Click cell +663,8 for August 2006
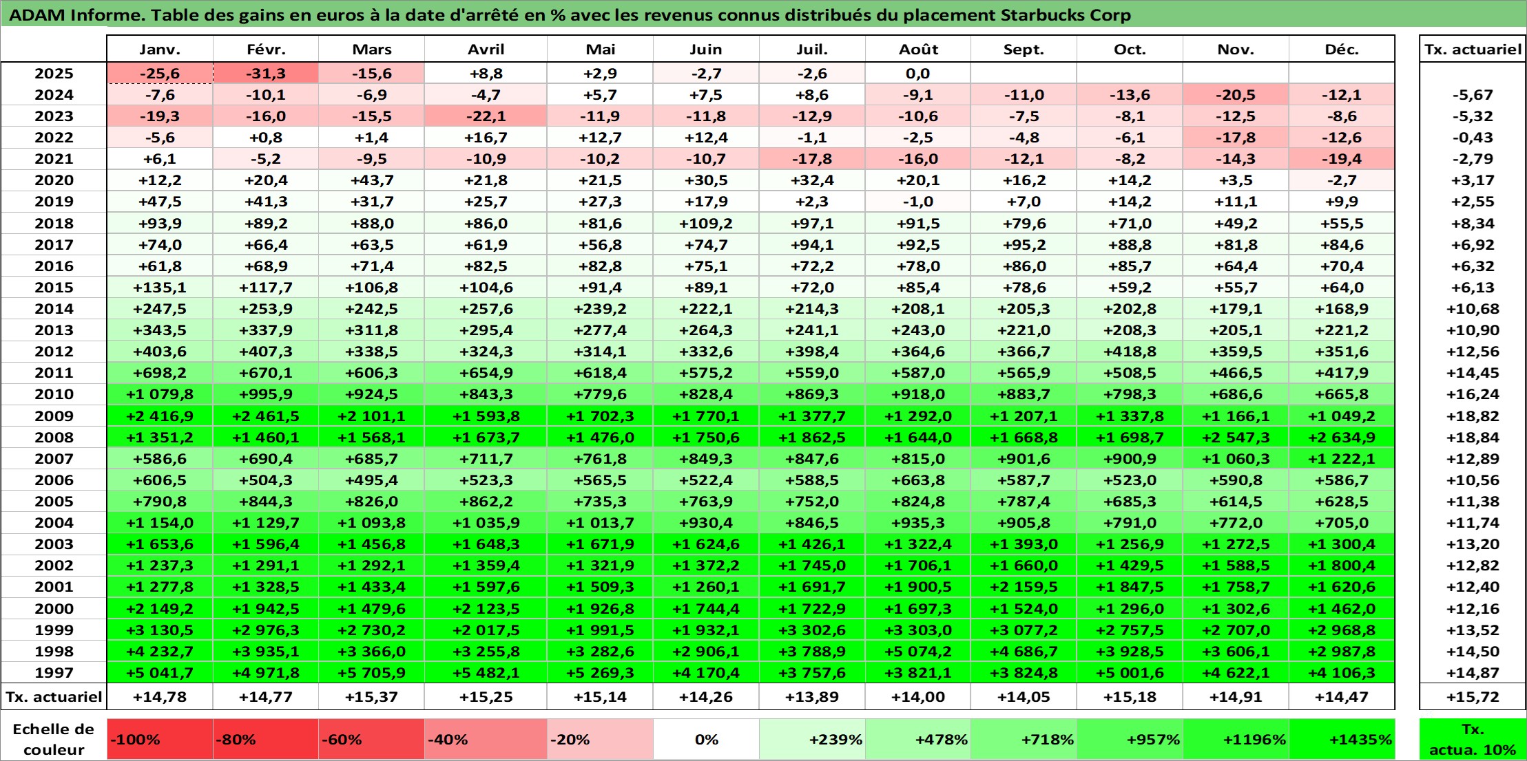Image resolution: width=1527 pixels, height=761 pixels. [x=918, y=480]
